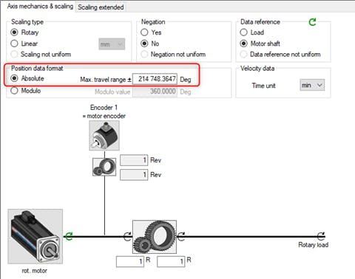Click the Encoder 1 label

pyautogui.click(x=104, y=108)
